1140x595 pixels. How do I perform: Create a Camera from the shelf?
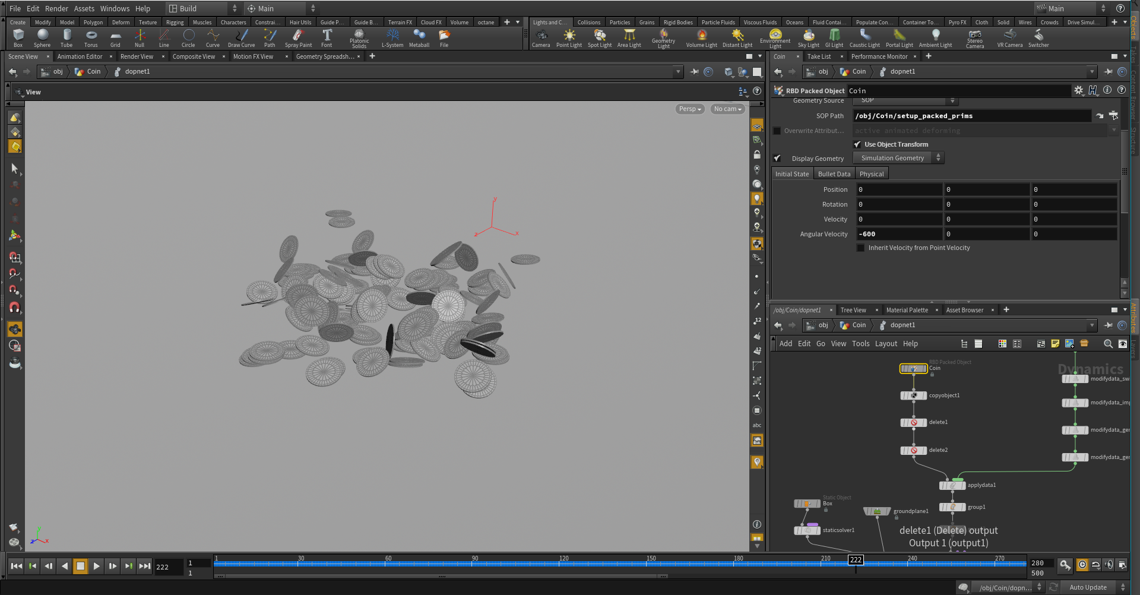point(541,39)
